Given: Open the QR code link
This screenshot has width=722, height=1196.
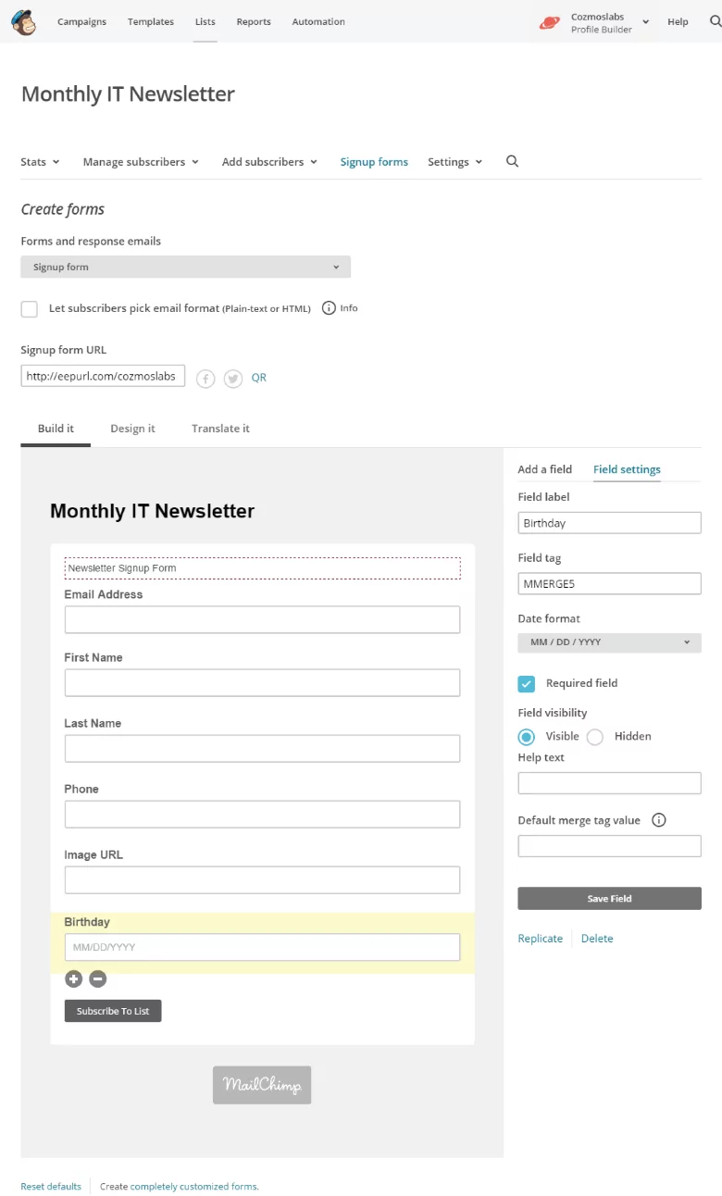Looking at the screenshot, I should click(x=259, y=378).
